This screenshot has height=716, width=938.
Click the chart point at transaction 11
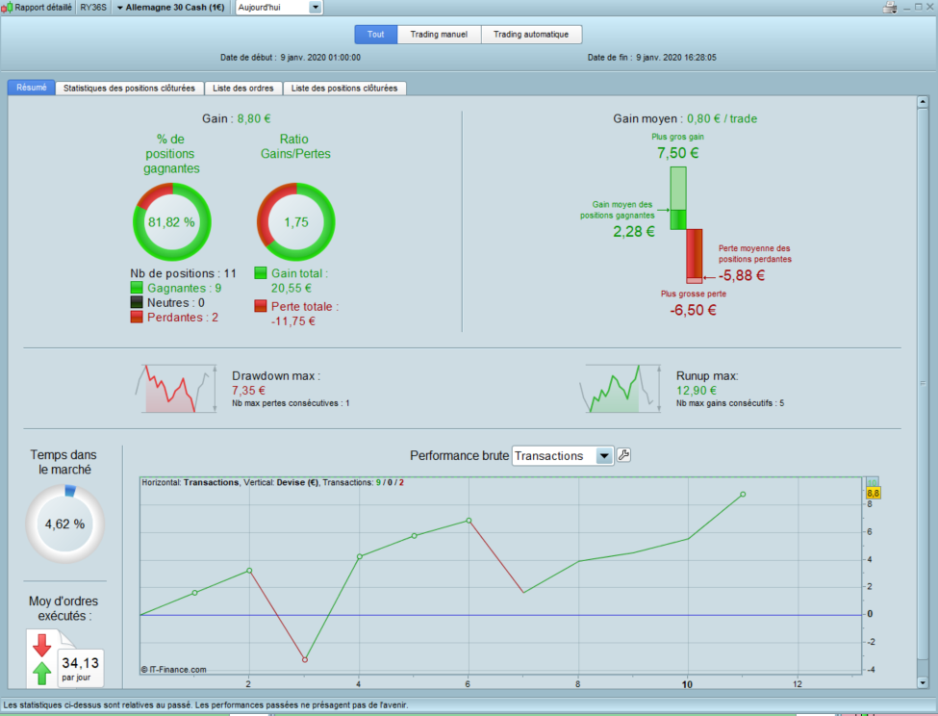(743, 494)
